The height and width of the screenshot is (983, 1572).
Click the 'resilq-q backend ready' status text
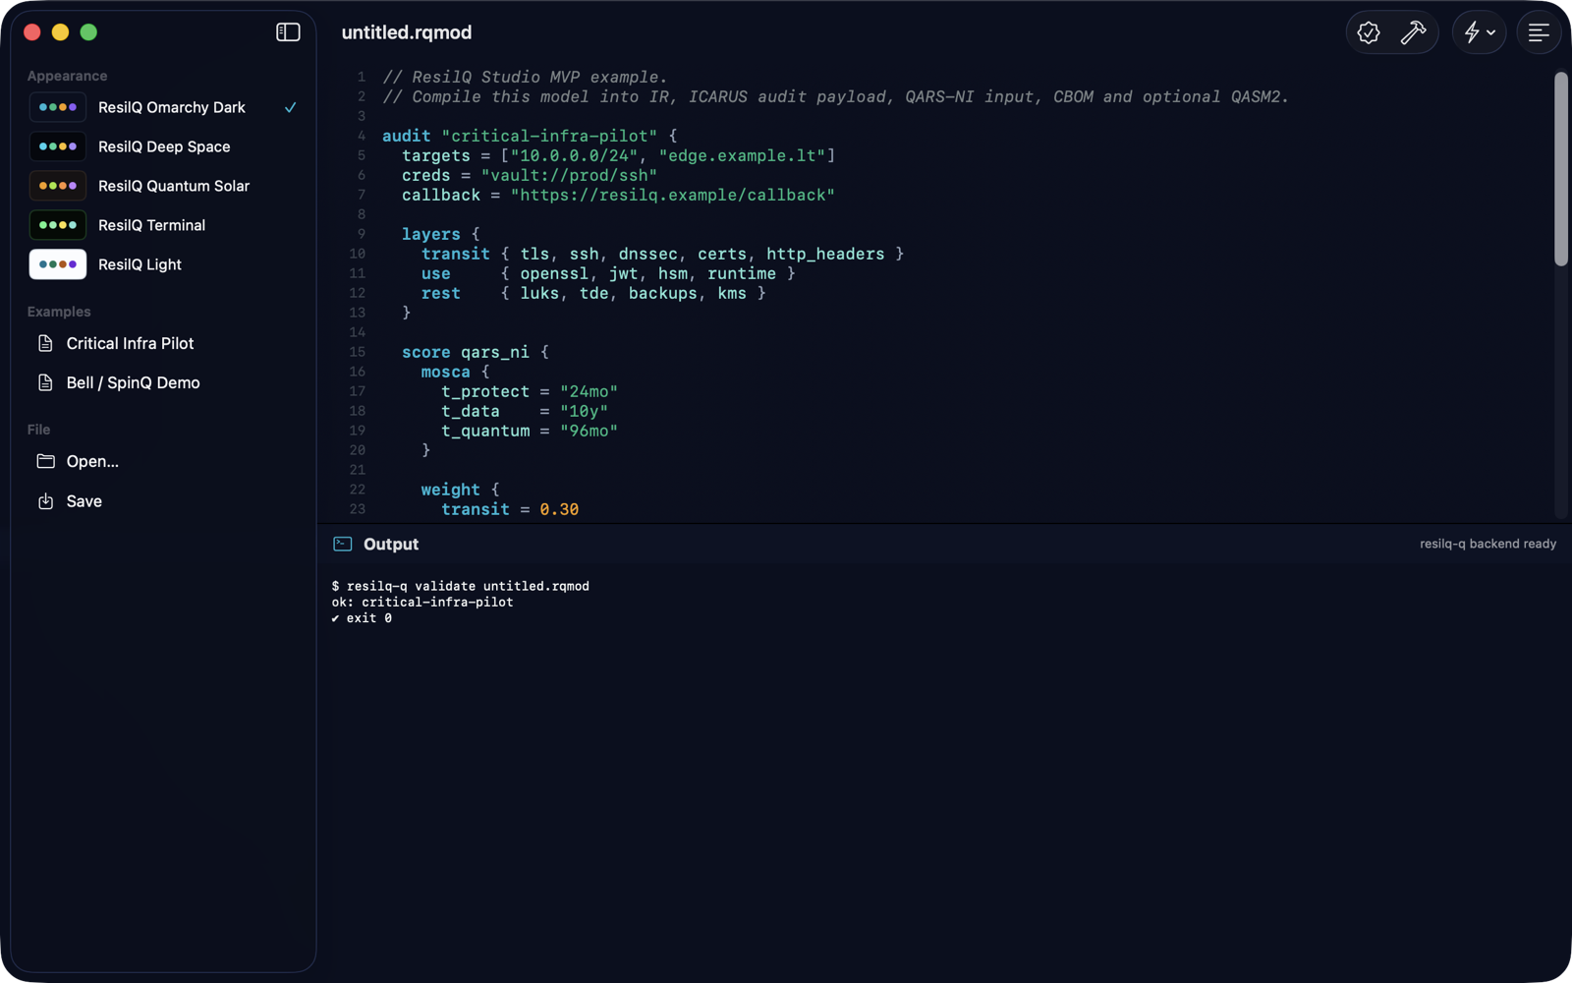pos(1488,544)
